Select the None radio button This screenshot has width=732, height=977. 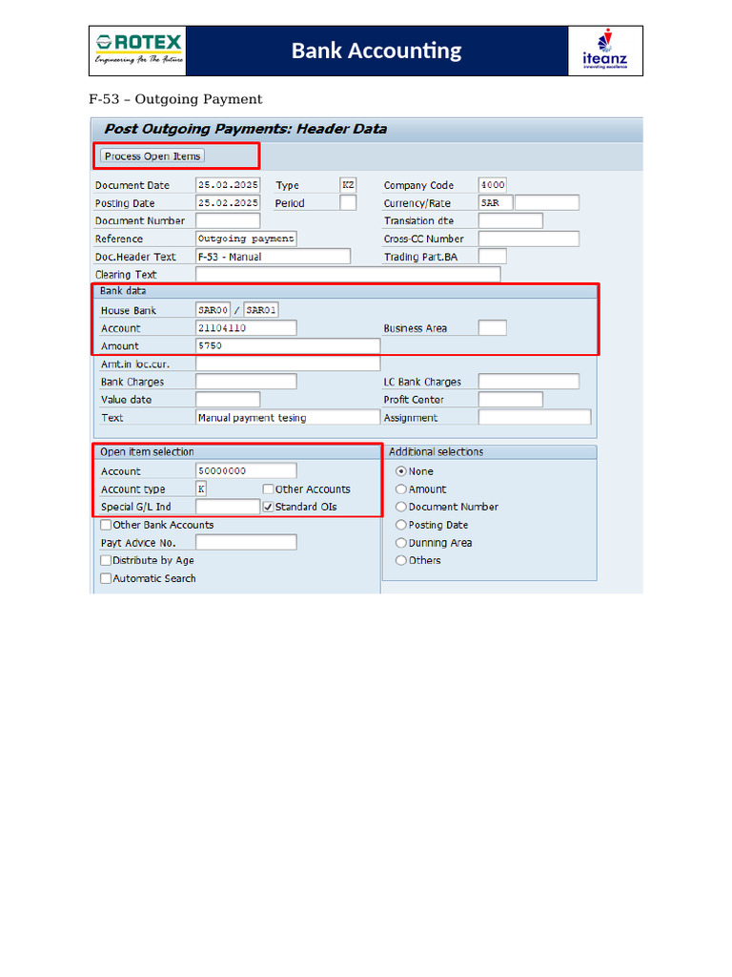(401, 471)
